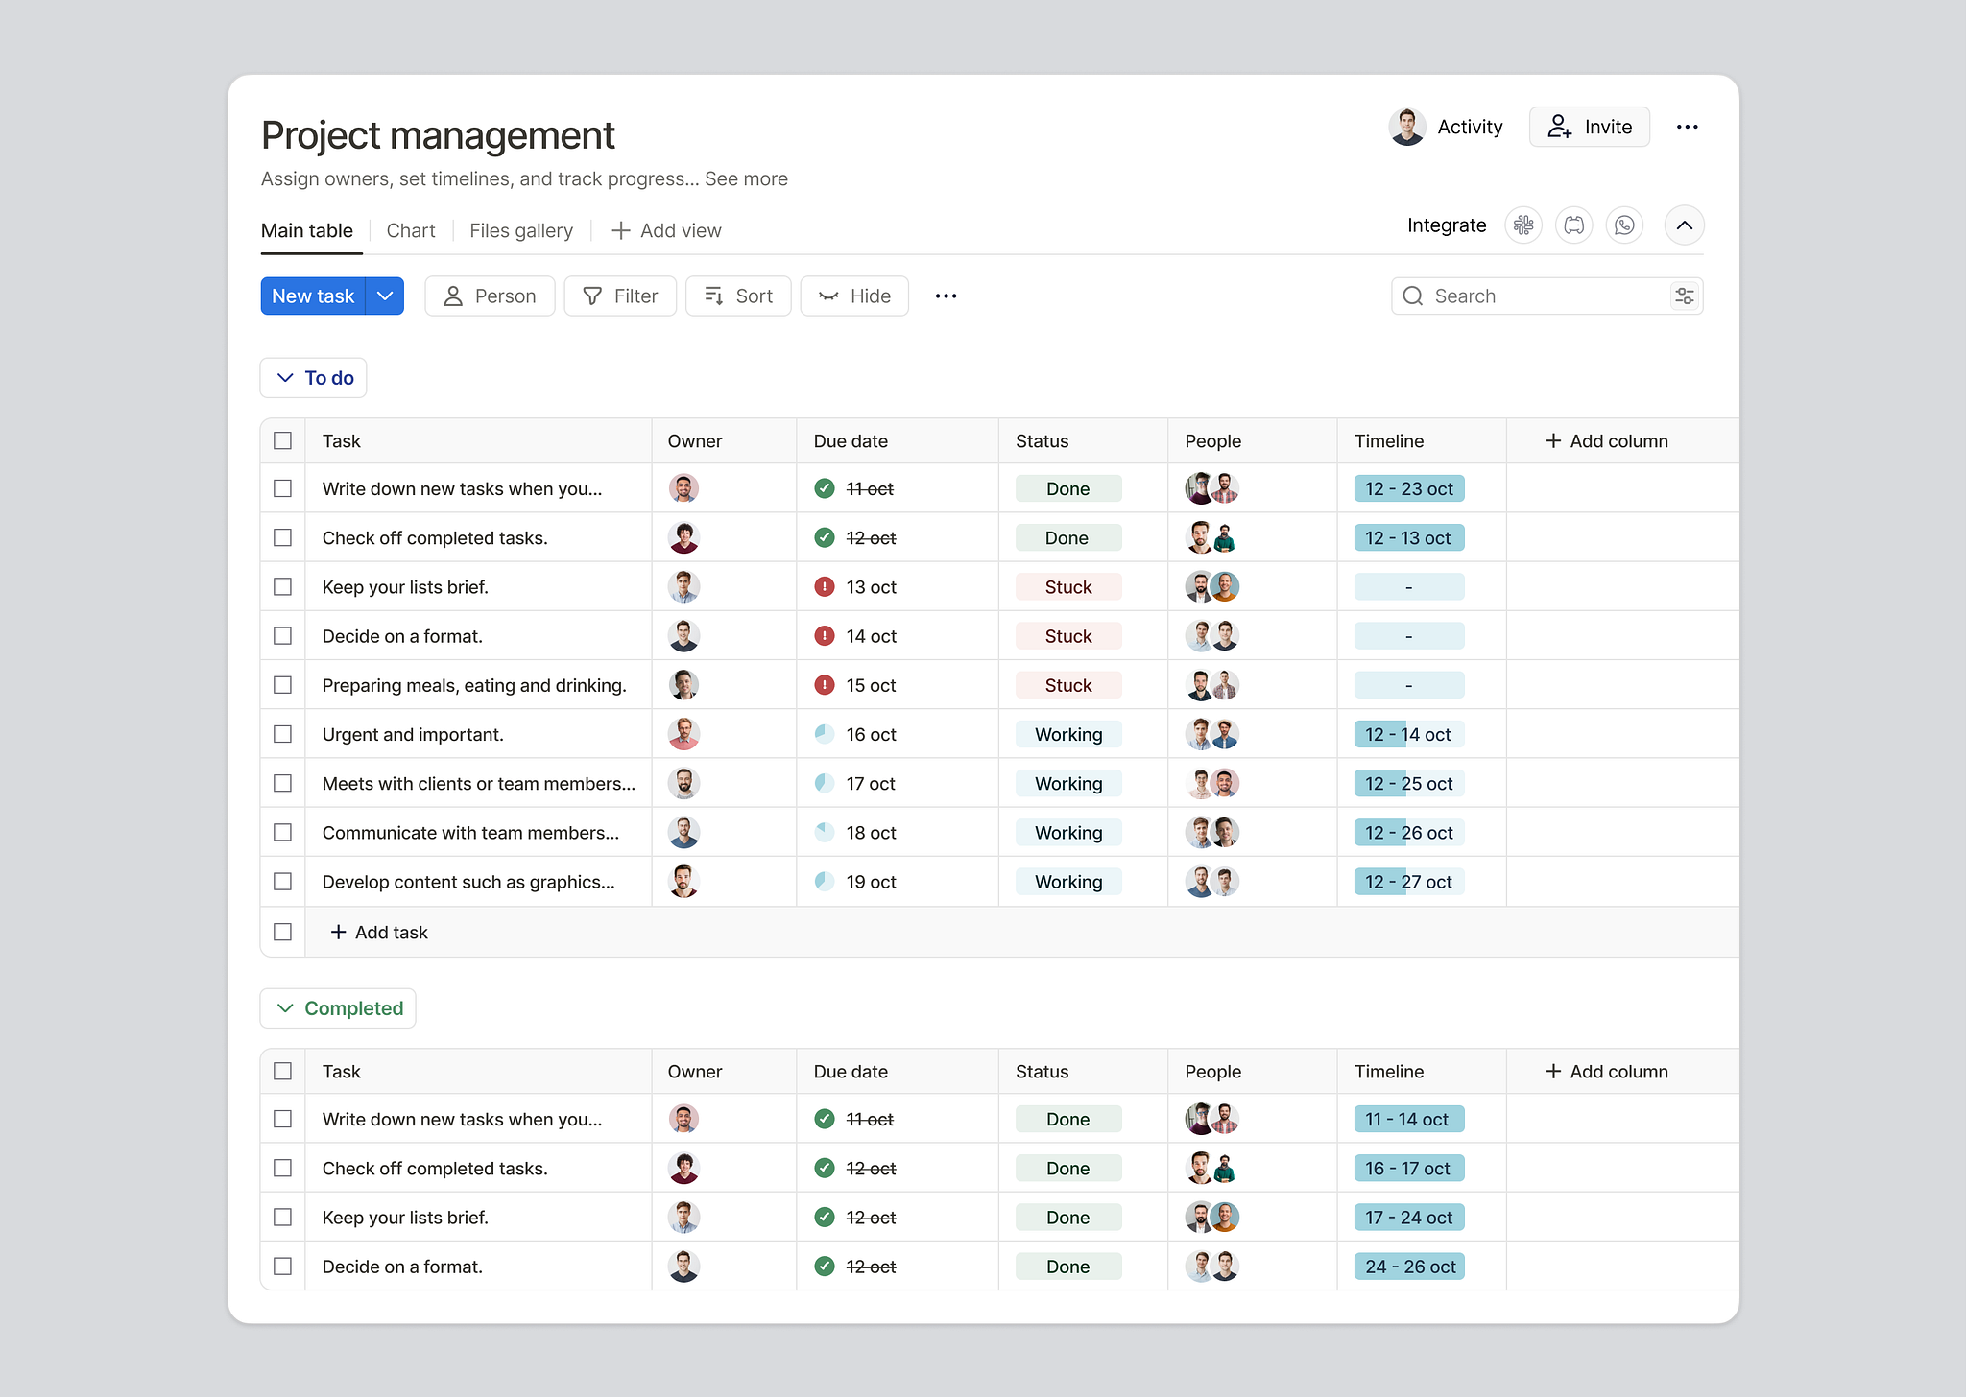Screen dimensions: 1966x1397
Task: Click people avatars for Urgent and important
Action: tap(1212, 734)
